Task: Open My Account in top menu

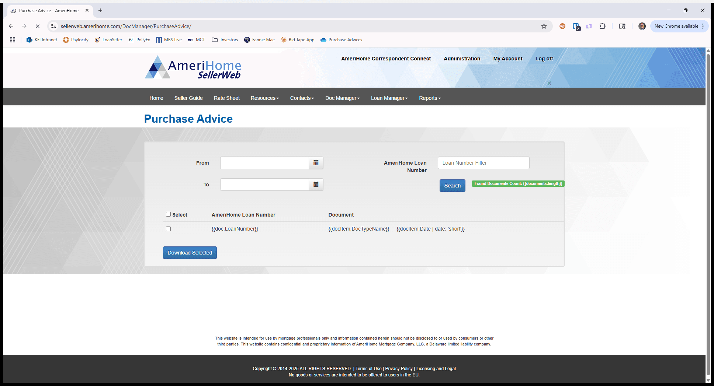Action: (508, 59)
